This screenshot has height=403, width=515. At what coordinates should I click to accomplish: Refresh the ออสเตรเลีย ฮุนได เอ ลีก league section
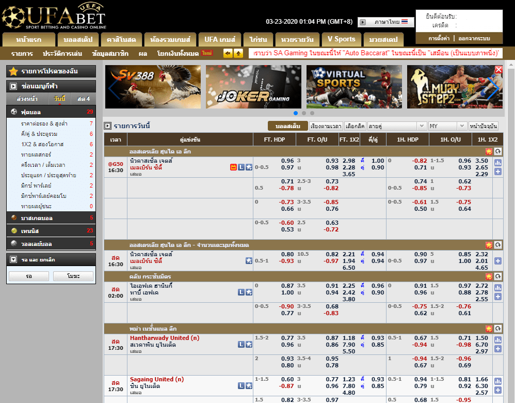pos(498,151)
